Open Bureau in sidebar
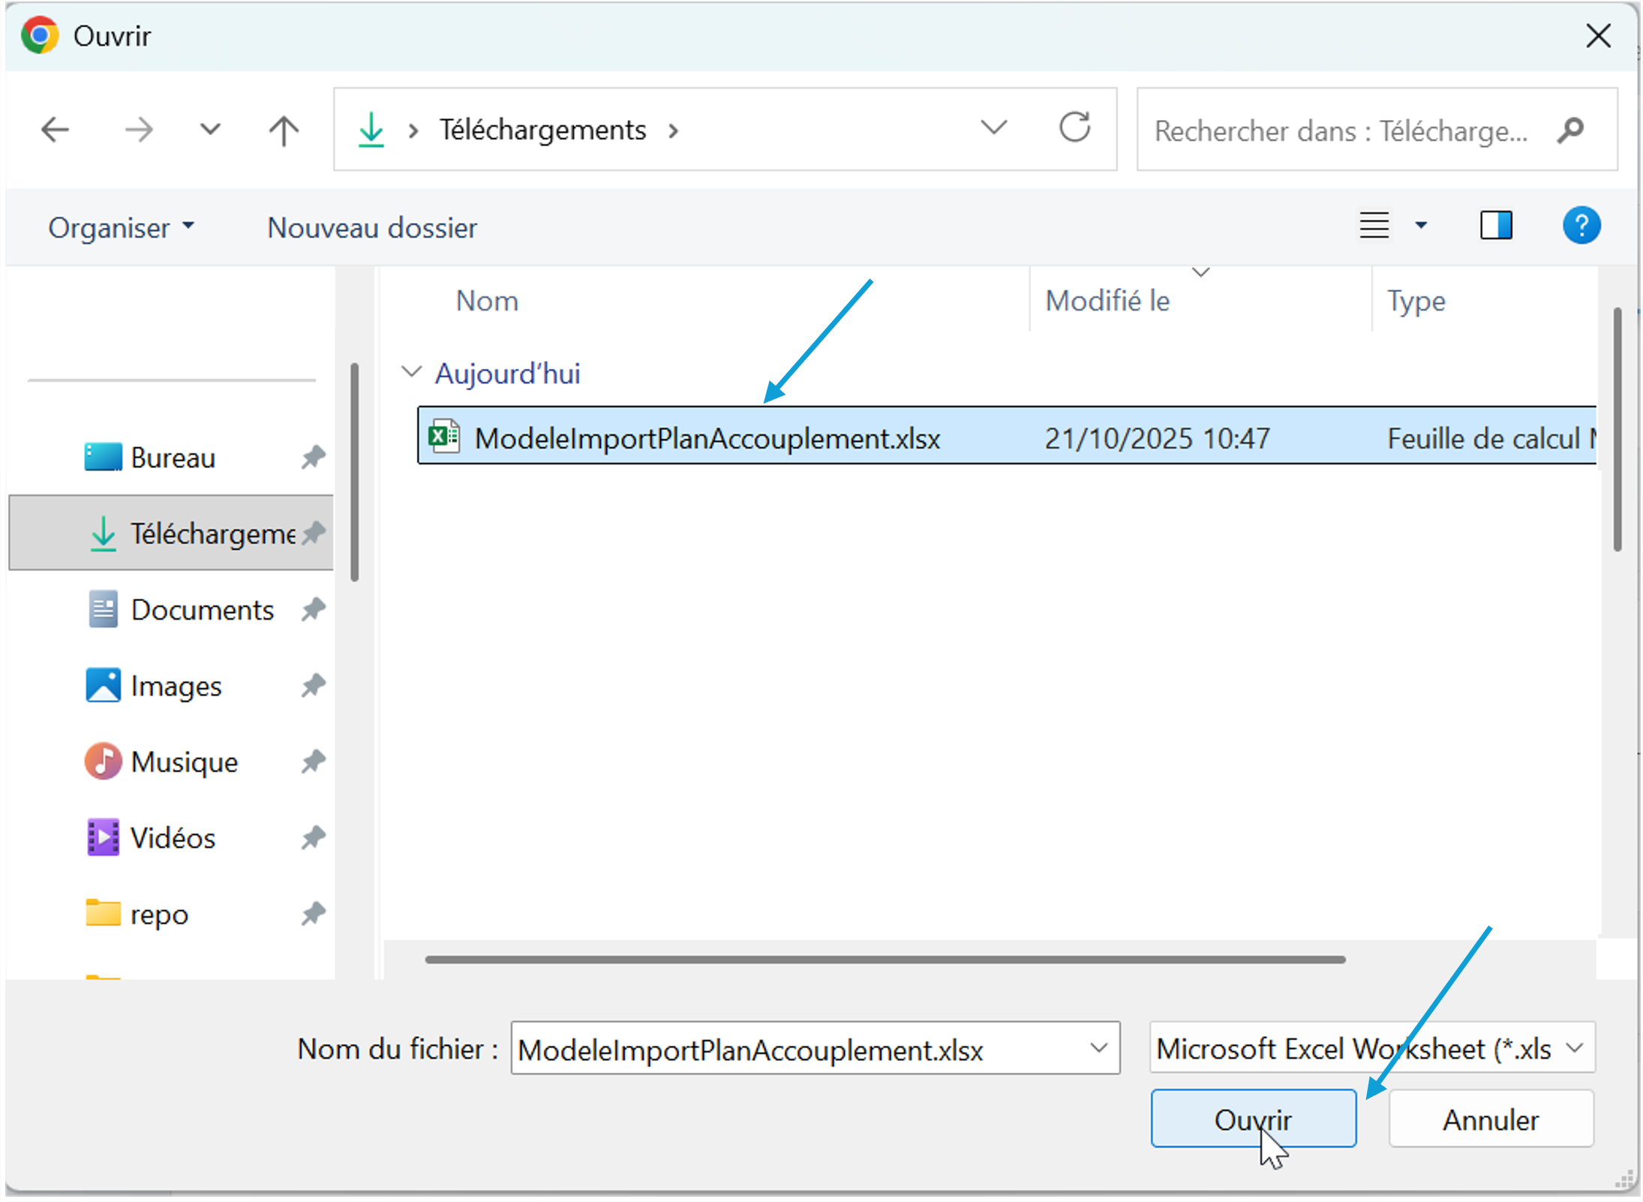1643x1202 pixels. point(171,457)
